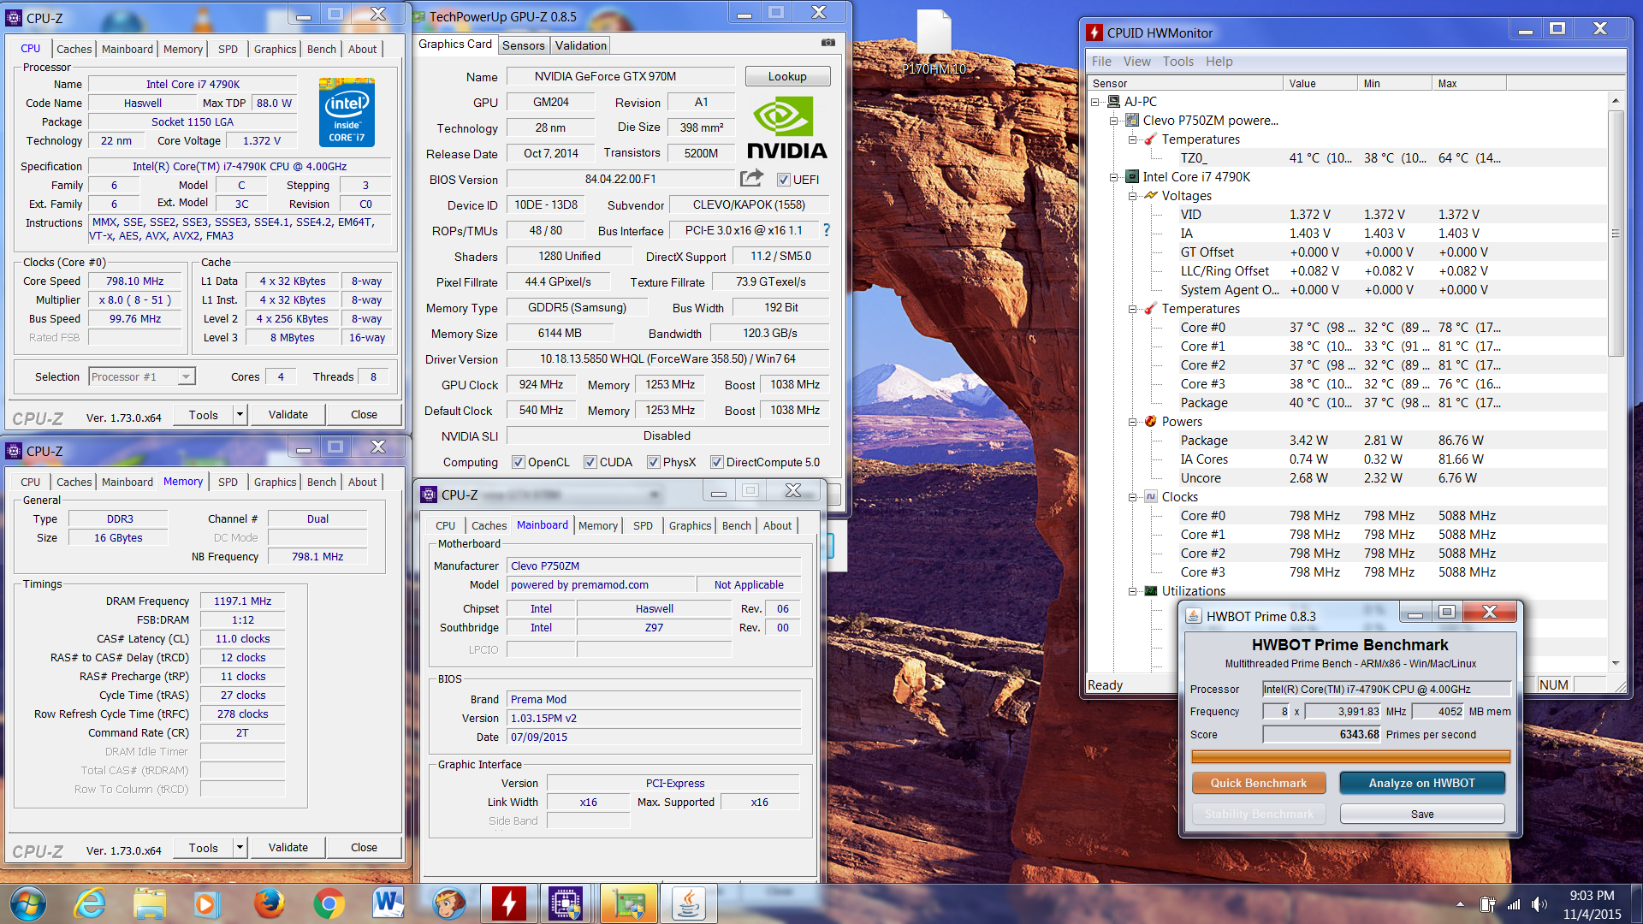Viewport: 1643px width, 924px height.
Task: Open Tools dropdown arrow in Memory CPU-Z window
Action: [x=240, y=848]
